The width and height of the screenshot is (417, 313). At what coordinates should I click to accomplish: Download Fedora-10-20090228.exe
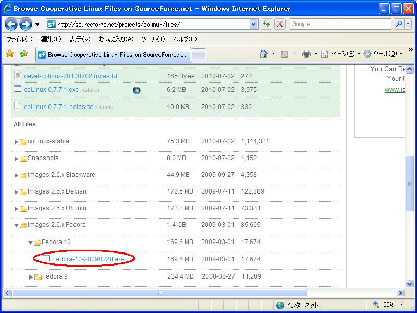pyautogui.click(x=88, y=259)
